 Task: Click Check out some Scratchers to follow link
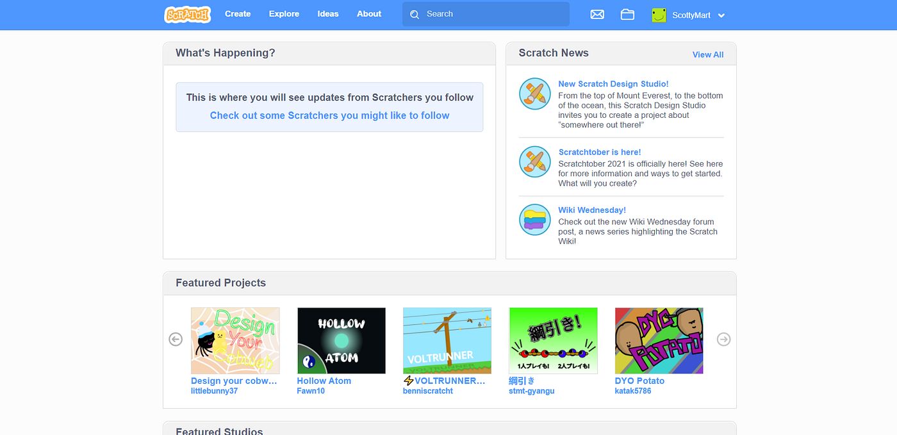(330, 115)
